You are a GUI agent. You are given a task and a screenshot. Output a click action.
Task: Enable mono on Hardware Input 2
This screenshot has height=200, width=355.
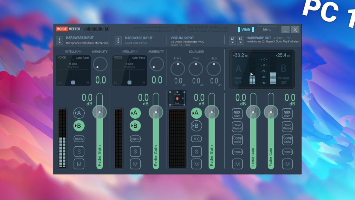pyautogui.click(x=135, y=138)
